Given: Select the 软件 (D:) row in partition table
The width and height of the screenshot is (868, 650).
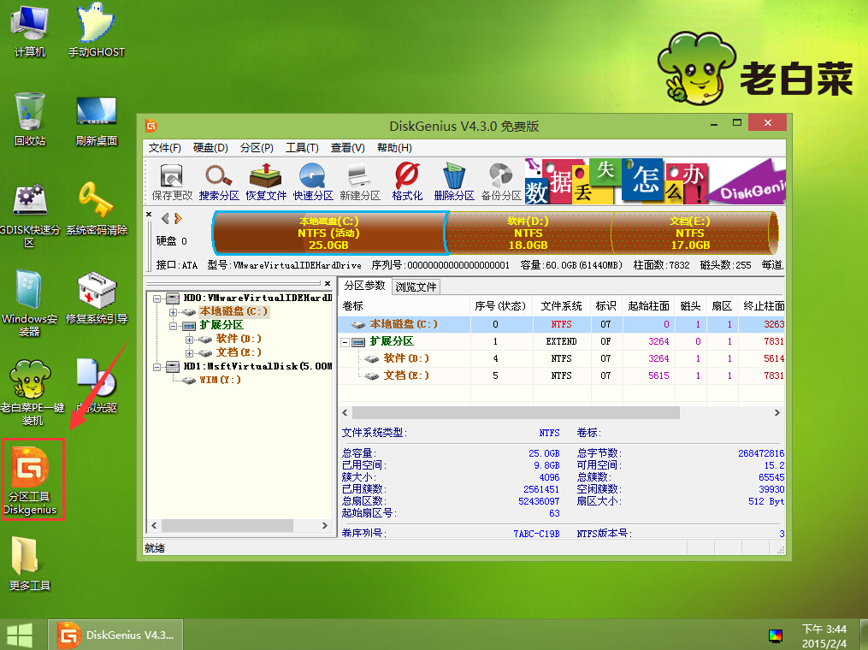Looking at the screenshot, I should [x=561, y=358].
